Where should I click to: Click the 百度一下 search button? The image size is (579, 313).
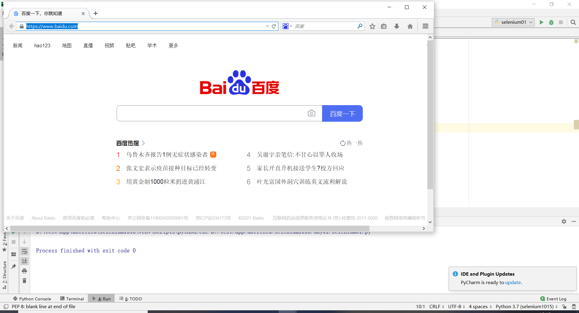tap(342, 113)
